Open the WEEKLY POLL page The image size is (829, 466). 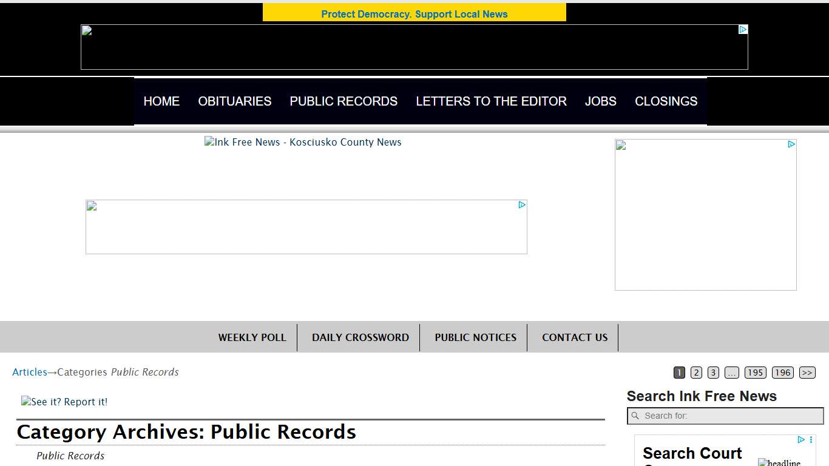[252, 337]
